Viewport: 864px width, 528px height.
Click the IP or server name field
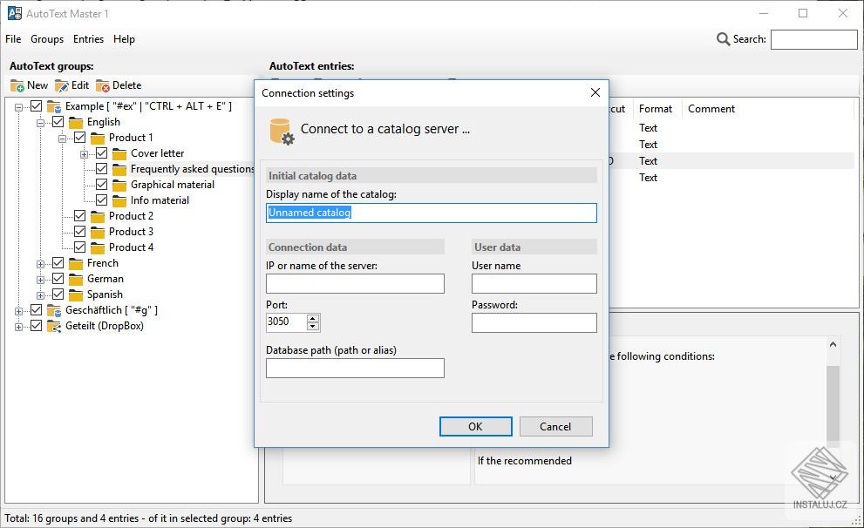(355, 283)
